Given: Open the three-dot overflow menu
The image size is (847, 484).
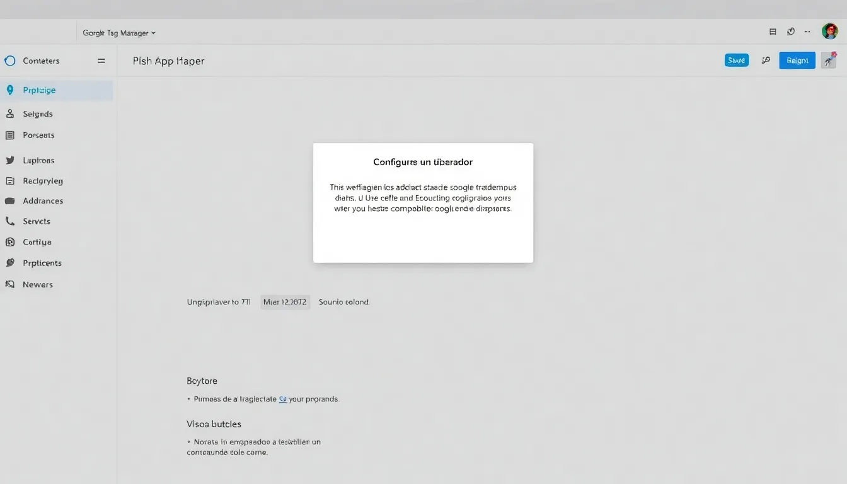Looking at the screenshot, I should tap(807, 31).
